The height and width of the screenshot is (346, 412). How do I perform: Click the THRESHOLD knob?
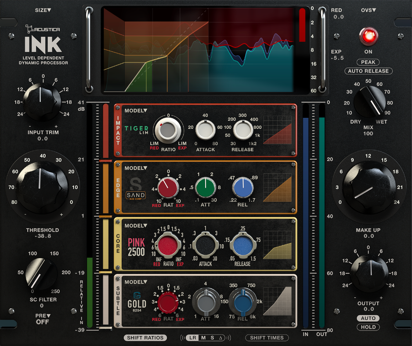coord(42,187)
